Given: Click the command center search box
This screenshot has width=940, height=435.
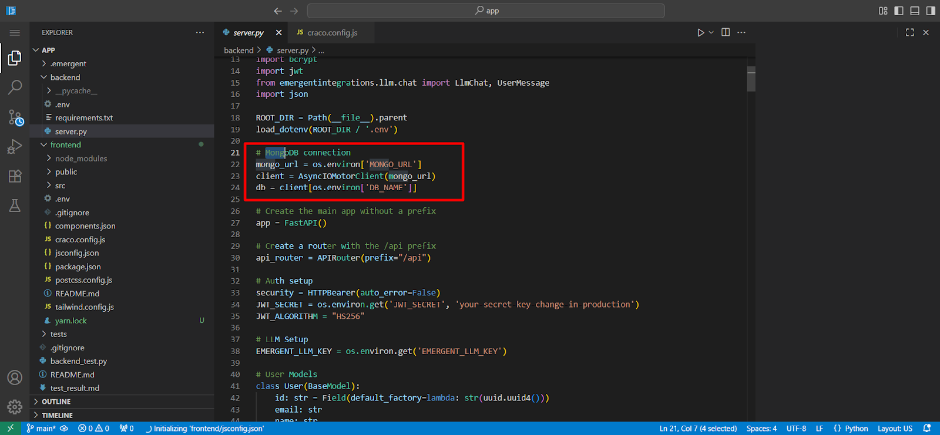Looking at the screenshot, I should (x=486, y=11).
